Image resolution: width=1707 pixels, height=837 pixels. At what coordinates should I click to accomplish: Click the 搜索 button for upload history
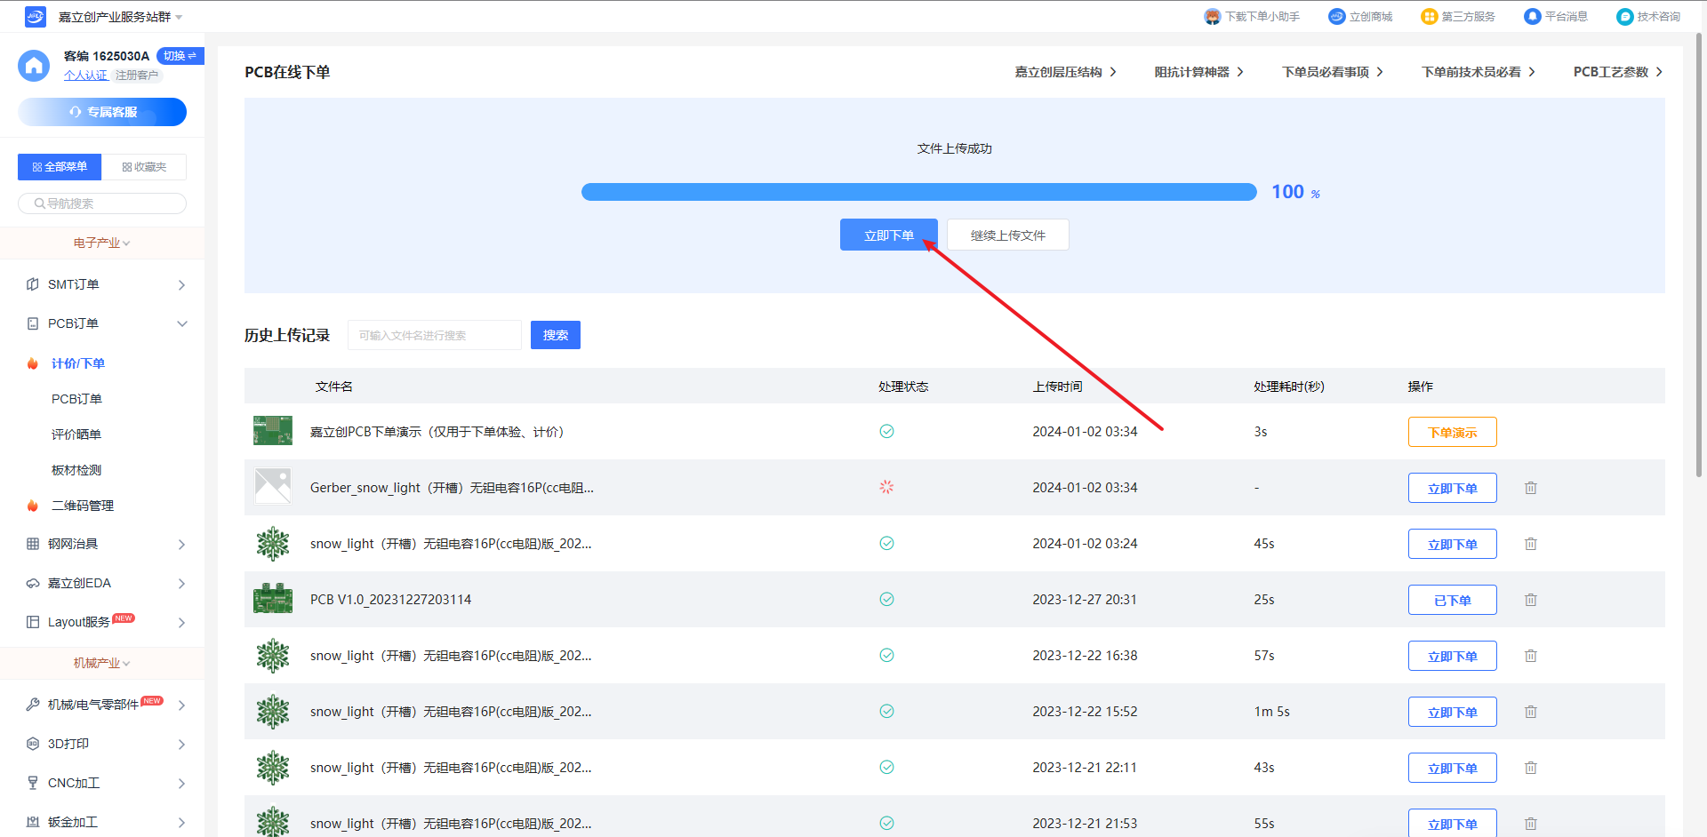pos(556,335)
